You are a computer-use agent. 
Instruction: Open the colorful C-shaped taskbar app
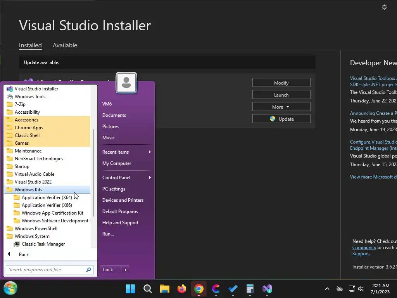216,289
